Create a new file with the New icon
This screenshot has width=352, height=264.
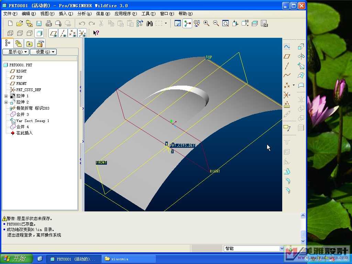pos(10,23)
